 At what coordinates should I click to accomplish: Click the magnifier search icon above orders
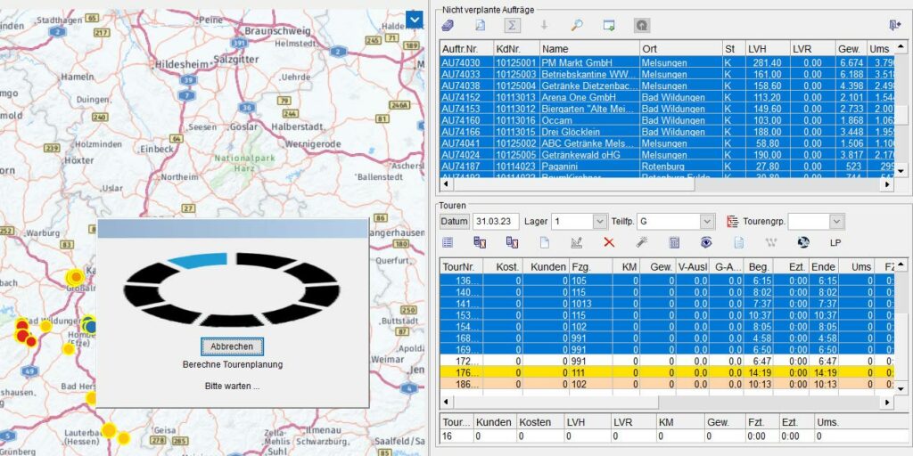point(577,26)
